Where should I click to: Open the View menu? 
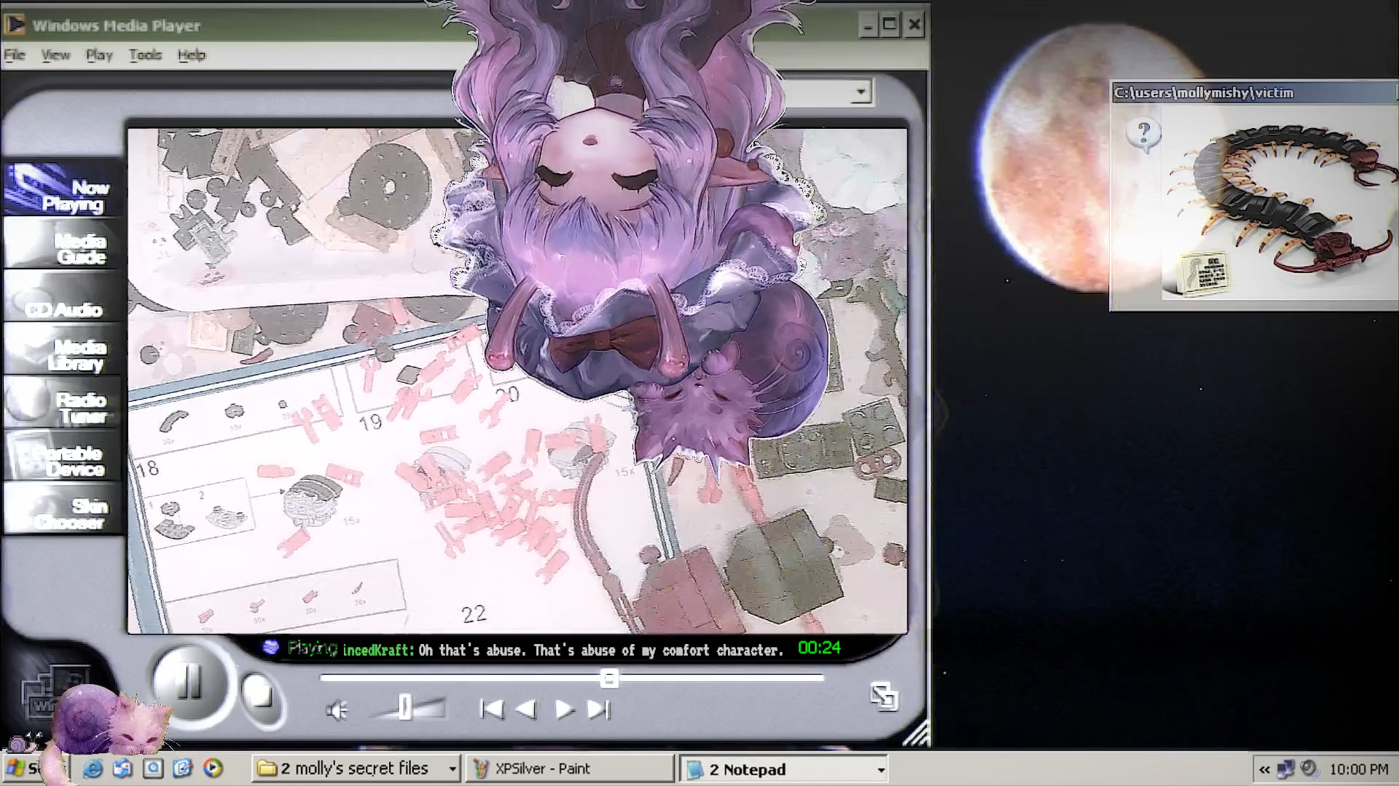[55, 55]
